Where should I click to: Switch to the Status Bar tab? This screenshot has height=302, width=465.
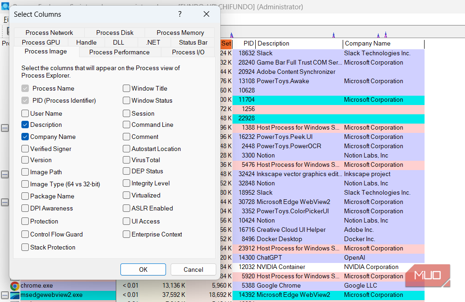point(193,42)
